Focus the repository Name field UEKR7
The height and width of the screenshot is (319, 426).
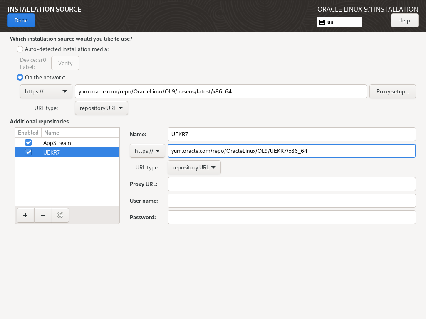tap(292, 134)
